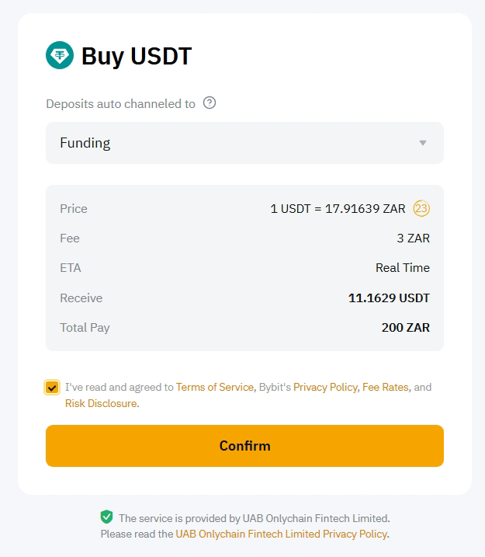Click the help question mark icon
This screenshot has height=557, width=485.
(x=209, y=103)
